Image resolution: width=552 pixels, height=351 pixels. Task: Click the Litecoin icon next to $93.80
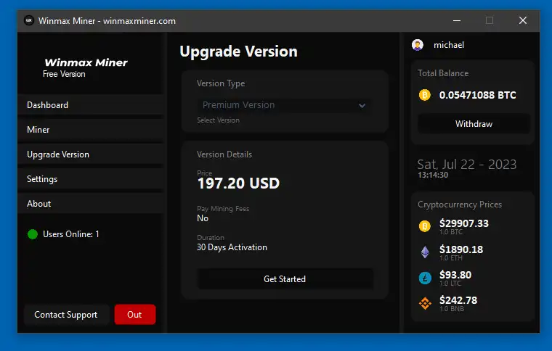click(x=425, y=278)
